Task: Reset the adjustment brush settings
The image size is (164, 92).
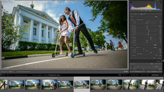Action: tap(154, 58)
